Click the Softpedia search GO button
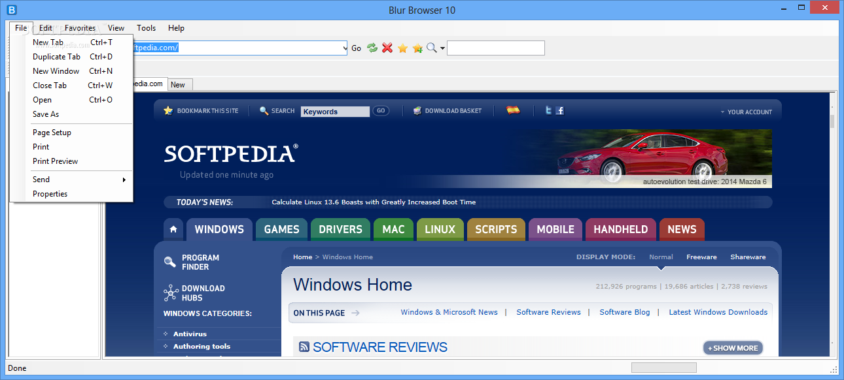 [380, 111]
